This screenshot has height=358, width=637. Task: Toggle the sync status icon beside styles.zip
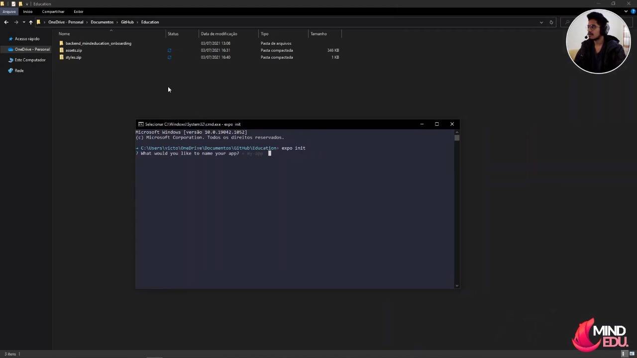tap(169, 57)
